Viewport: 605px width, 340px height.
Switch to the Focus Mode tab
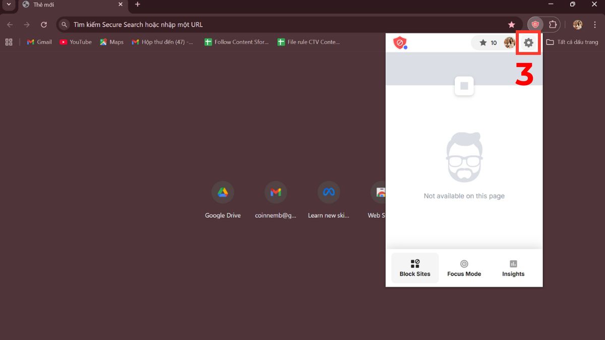point(464,267)
